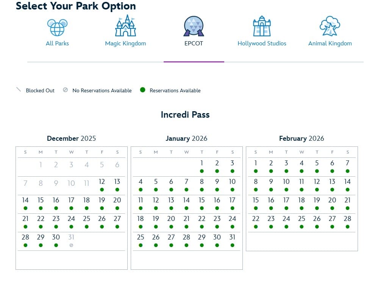386x283 pixels.
Task: Select the Animal Kingdom tree icon
Action: point(330,26)
